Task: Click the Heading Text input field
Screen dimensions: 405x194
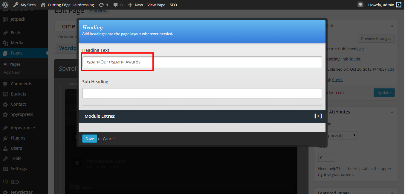Action: click(202, 62)
